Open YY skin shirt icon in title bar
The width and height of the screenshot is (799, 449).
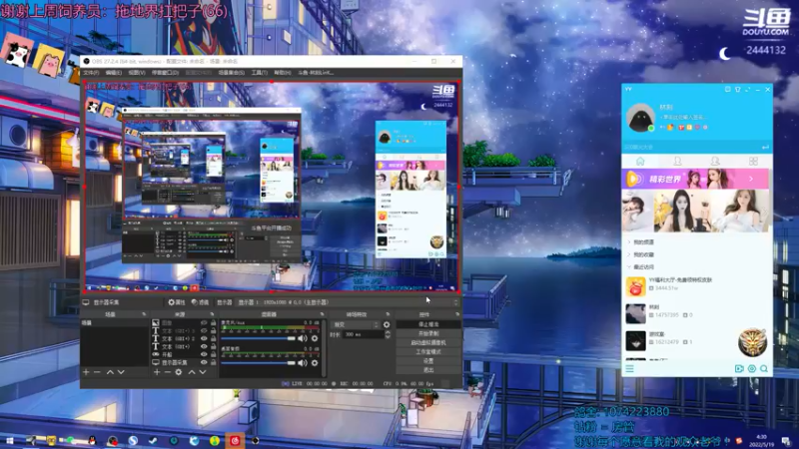[737, 89]
